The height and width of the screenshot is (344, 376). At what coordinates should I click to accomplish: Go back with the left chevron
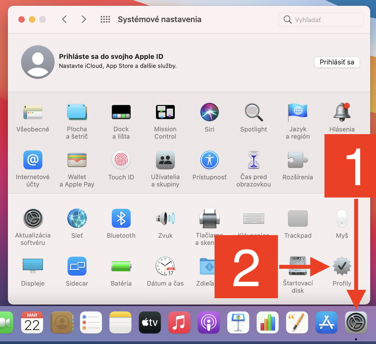tap(64, 19)
